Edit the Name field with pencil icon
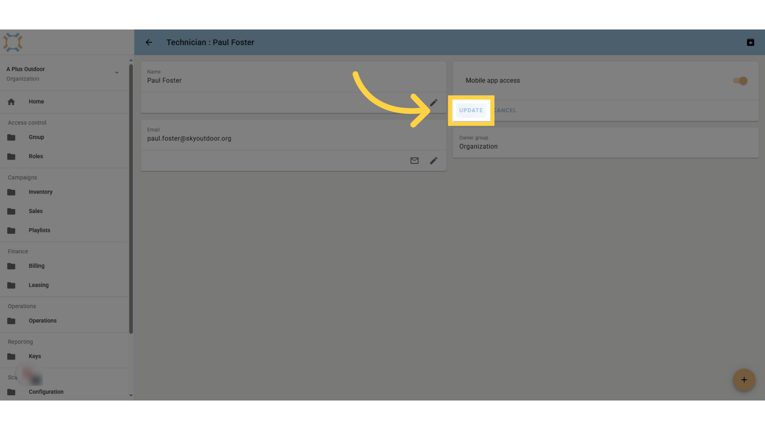 (x=433, y=103)
